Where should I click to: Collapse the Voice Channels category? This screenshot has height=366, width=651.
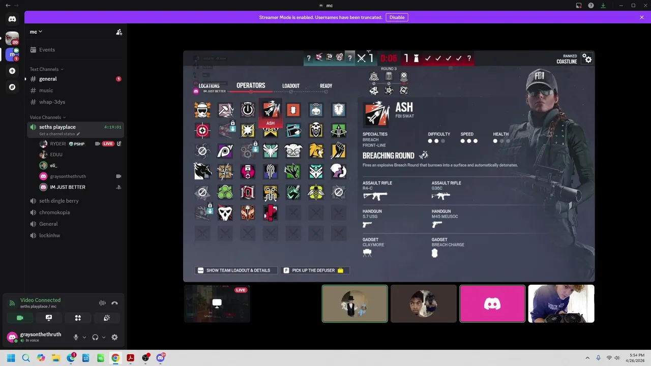47,117
